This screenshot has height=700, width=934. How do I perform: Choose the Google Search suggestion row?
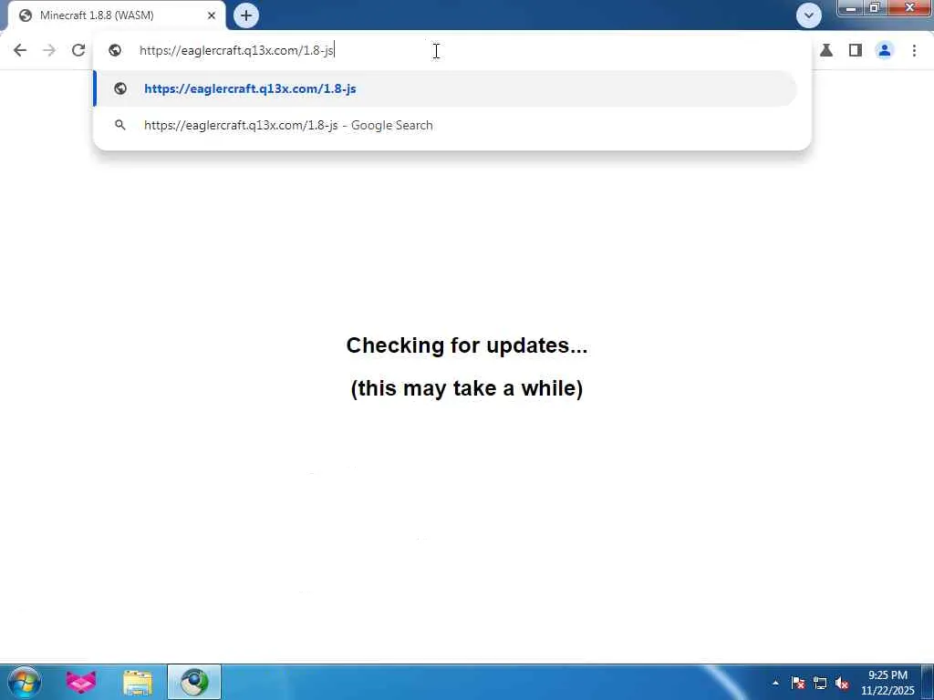click(445, 125)
